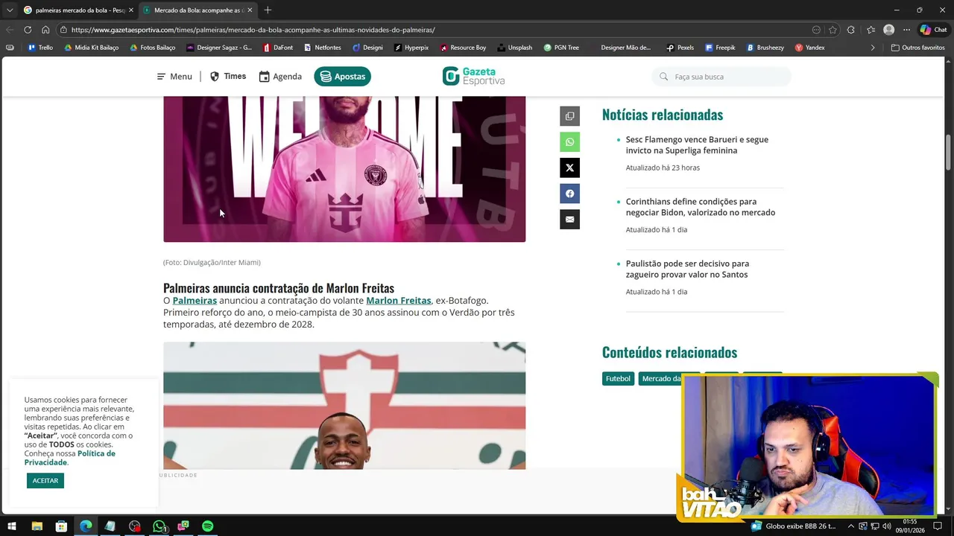Open the Fotos Bailaço bookmark

(x=152, y=48)
